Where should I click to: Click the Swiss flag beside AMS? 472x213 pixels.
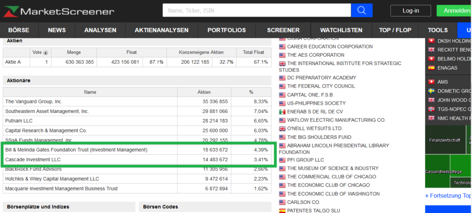(x=431, y=82)
